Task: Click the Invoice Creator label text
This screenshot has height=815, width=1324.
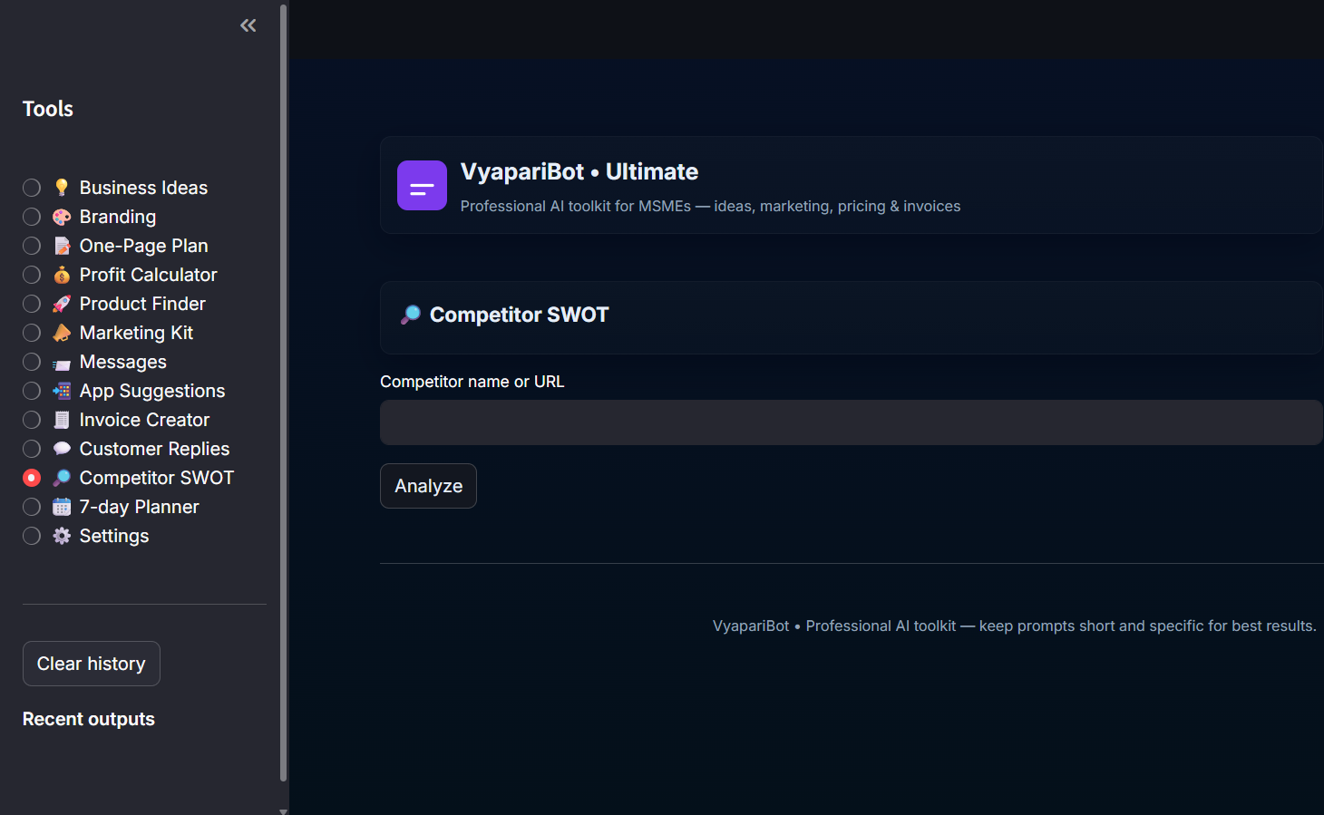Action: [144, 420]
